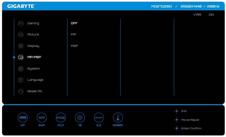Select the color temperature thermometer icon
The width and height of the screenshot is (226, 137).
118,118
